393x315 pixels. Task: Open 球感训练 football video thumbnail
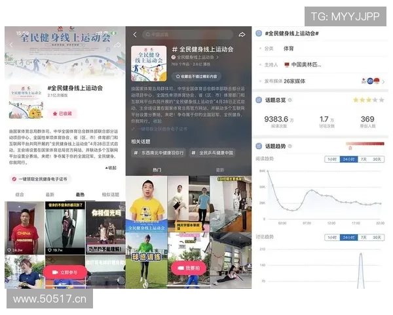pyautogui.click(x=146, y=261)
